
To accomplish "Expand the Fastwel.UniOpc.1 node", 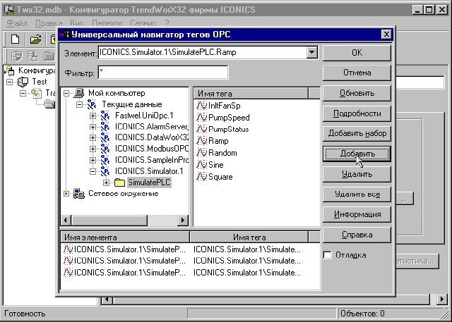I will pyautogui.click(x=93, y=116).
